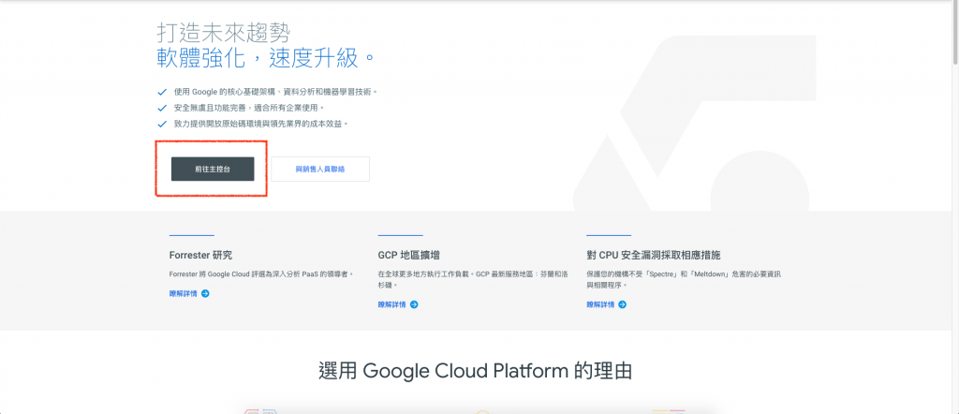Click the Forrester 研究 heading

coord(200,255)
